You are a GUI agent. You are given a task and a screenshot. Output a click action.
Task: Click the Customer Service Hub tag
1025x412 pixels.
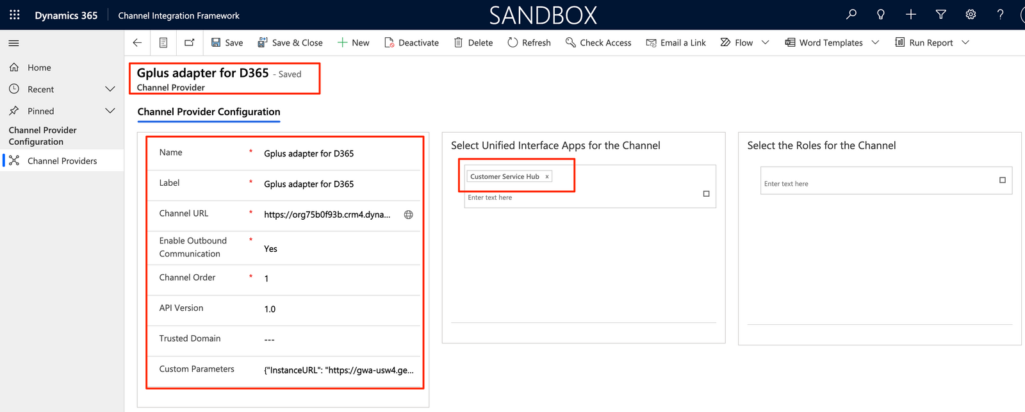pos(505,177)
